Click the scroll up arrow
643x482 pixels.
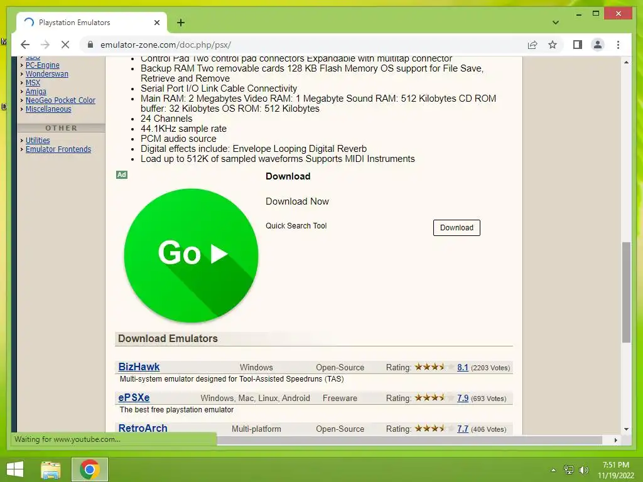pos(626,62)
